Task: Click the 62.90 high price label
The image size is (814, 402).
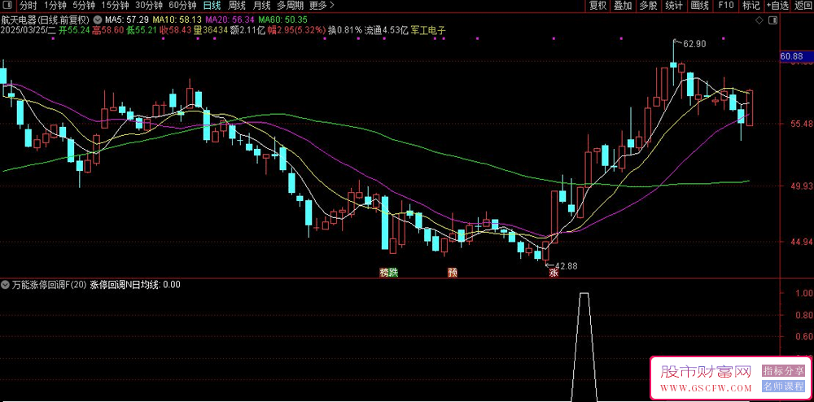Action: tap(694, 44)
